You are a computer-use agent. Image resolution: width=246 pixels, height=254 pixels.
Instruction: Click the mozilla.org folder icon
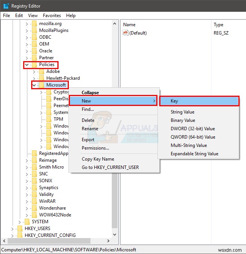click(34, 24)
